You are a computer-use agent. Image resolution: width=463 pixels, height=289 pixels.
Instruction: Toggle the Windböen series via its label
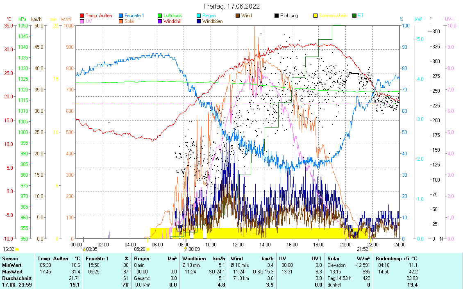click(x=212, y=21)
